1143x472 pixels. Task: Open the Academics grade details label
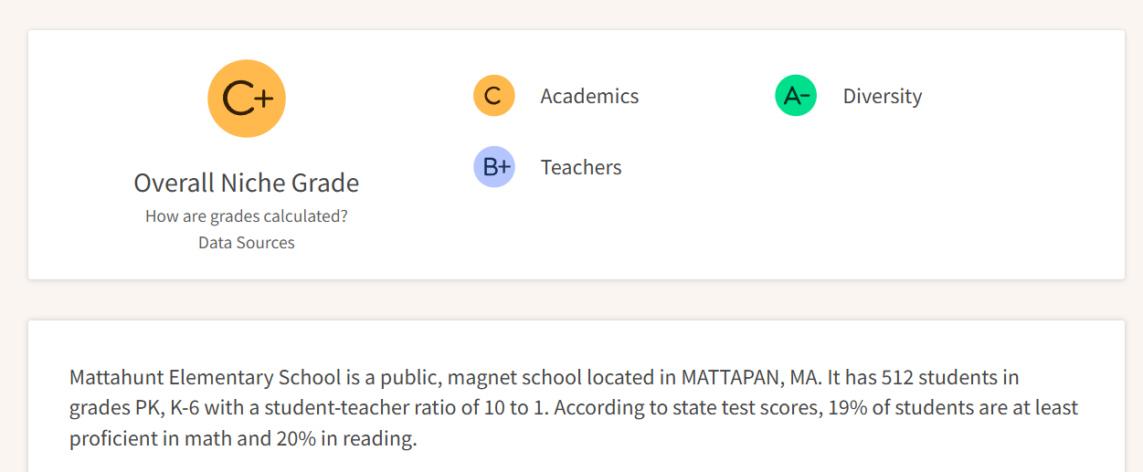pos(589,96)
